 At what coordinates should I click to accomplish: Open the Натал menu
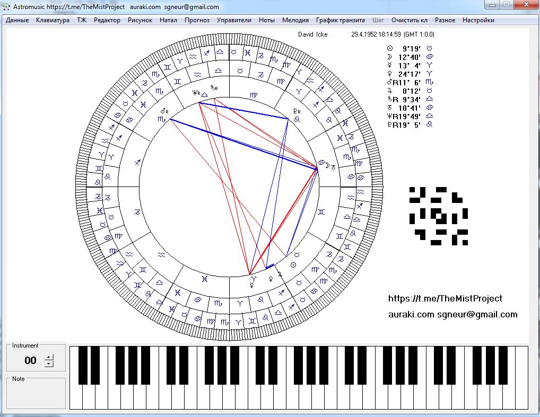[x=168, y=20]
